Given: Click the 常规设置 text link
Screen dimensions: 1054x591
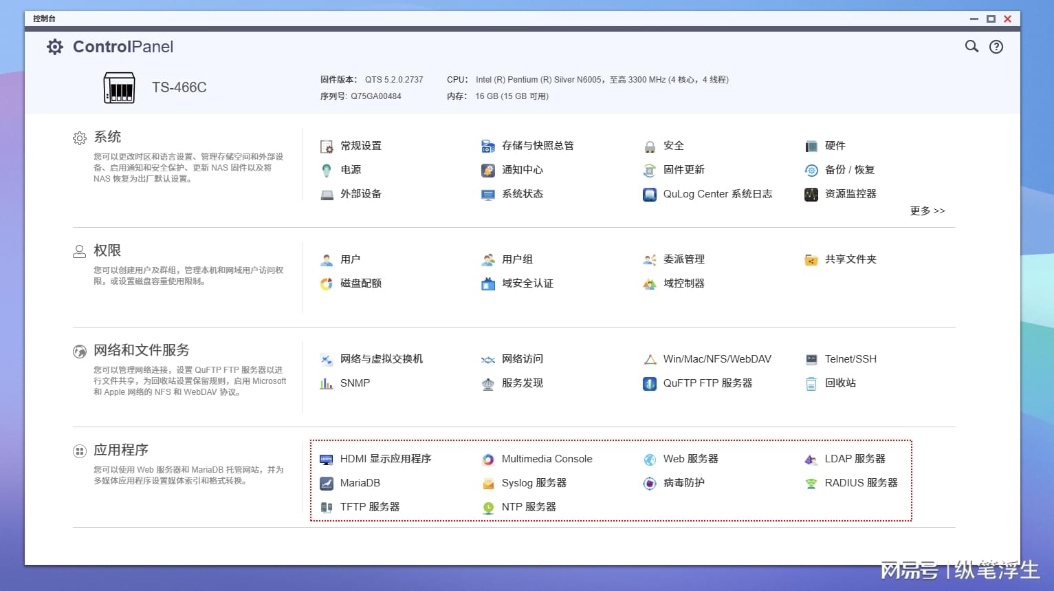Looking at the screenshot, I should (x=361, y=146).
